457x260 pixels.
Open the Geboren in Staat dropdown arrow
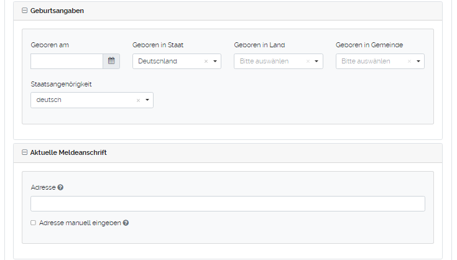[x=215, y=62]
